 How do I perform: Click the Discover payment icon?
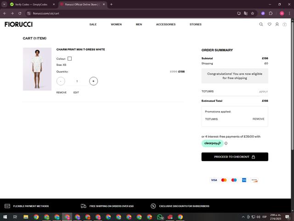click(x=254, y=180)
